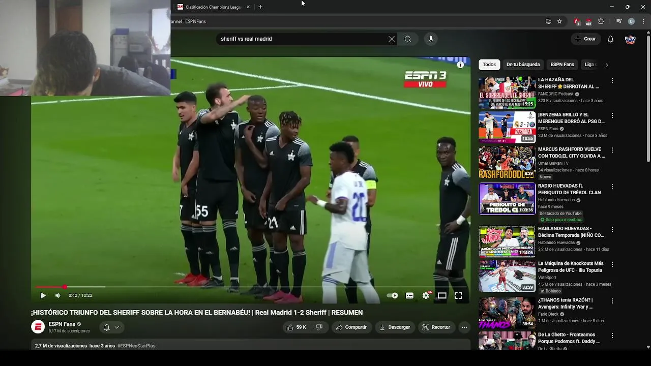651x366 pixels.
Task: Open options for 'HABLANDO HUEVADAS - Décima' video
Action: pyautogui.click(x=612, y=229)
